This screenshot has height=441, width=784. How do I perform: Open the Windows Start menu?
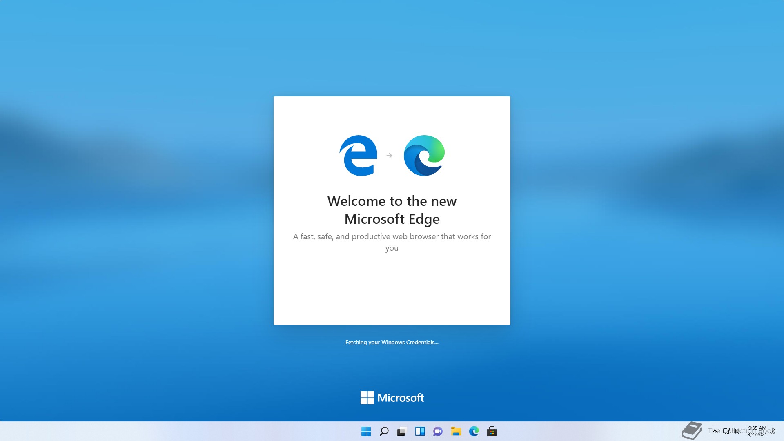pyautogui.click(x=366, y=431)
